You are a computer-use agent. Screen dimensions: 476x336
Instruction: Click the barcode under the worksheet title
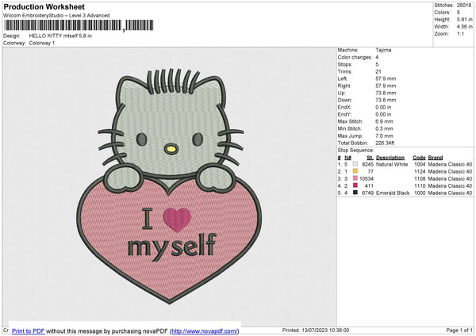pos(79,25)
